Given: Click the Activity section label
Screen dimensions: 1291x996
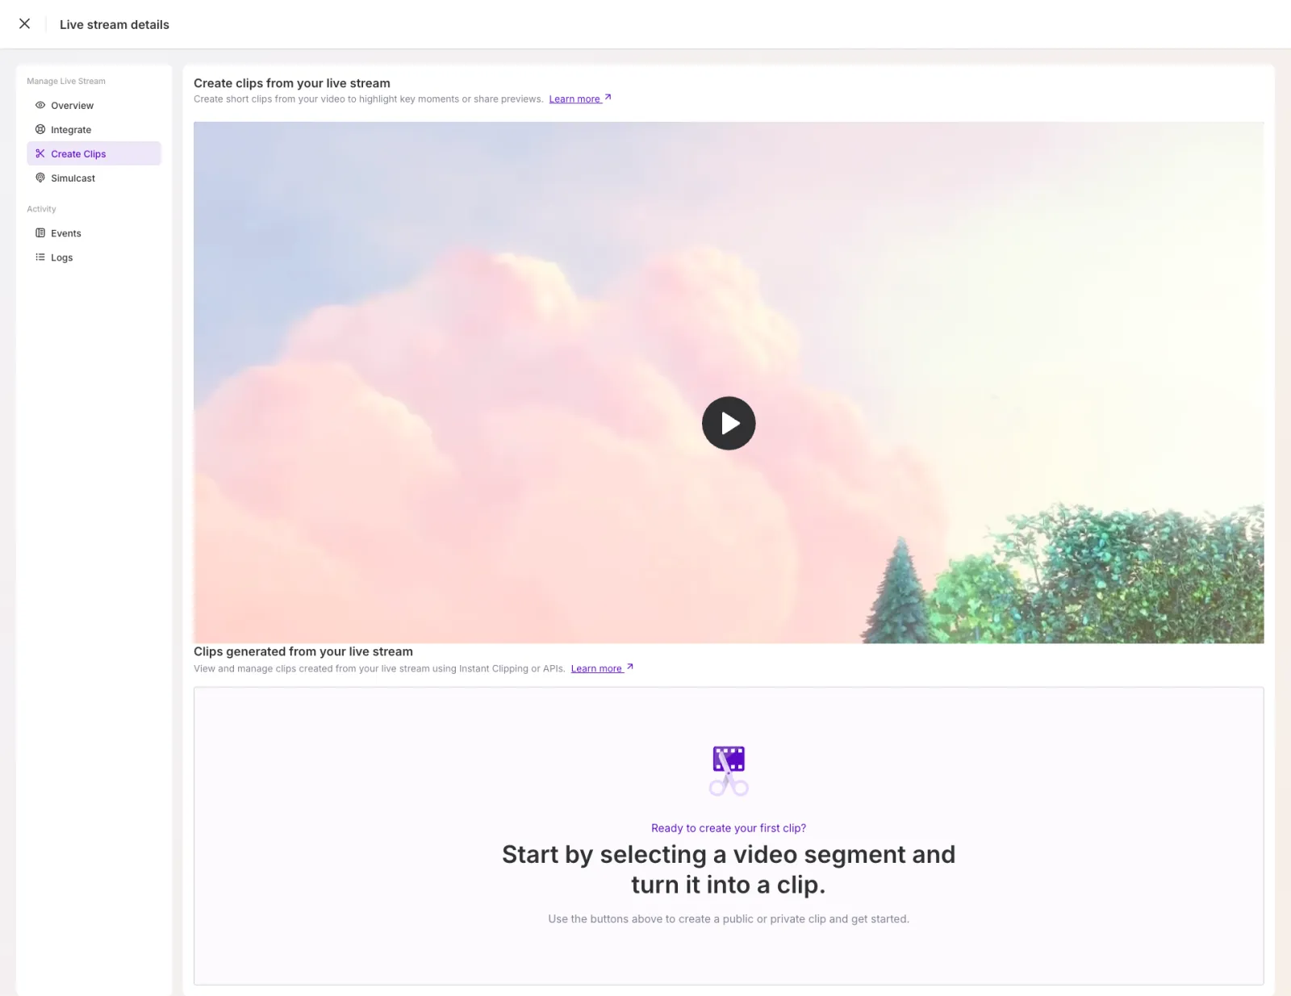Looking at the screenshot, I should (x=41, y=209).
